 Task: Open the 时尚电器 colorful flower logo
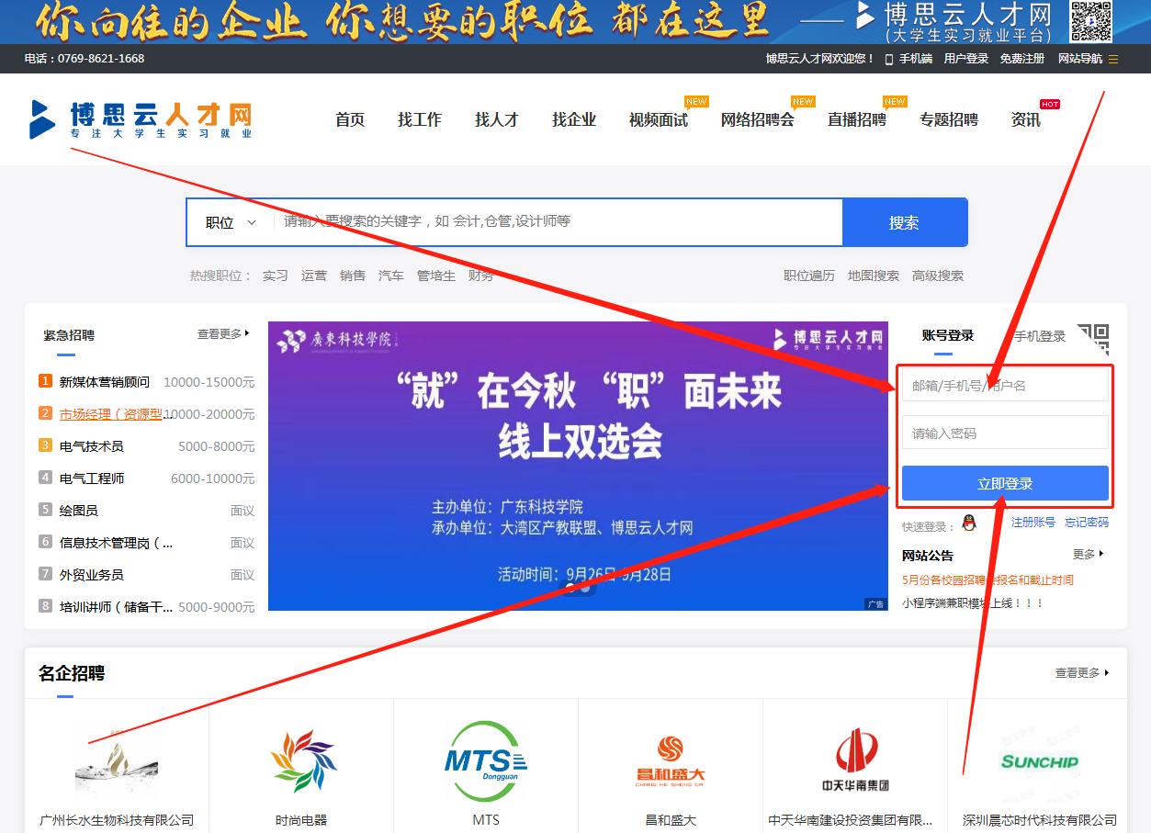[x=303, y=761]
